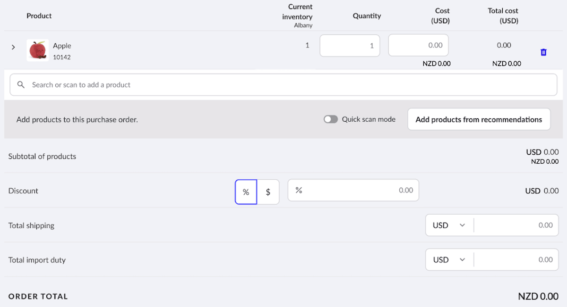
Task: Click the Subtotal of products label
Action: coord(42,156)
